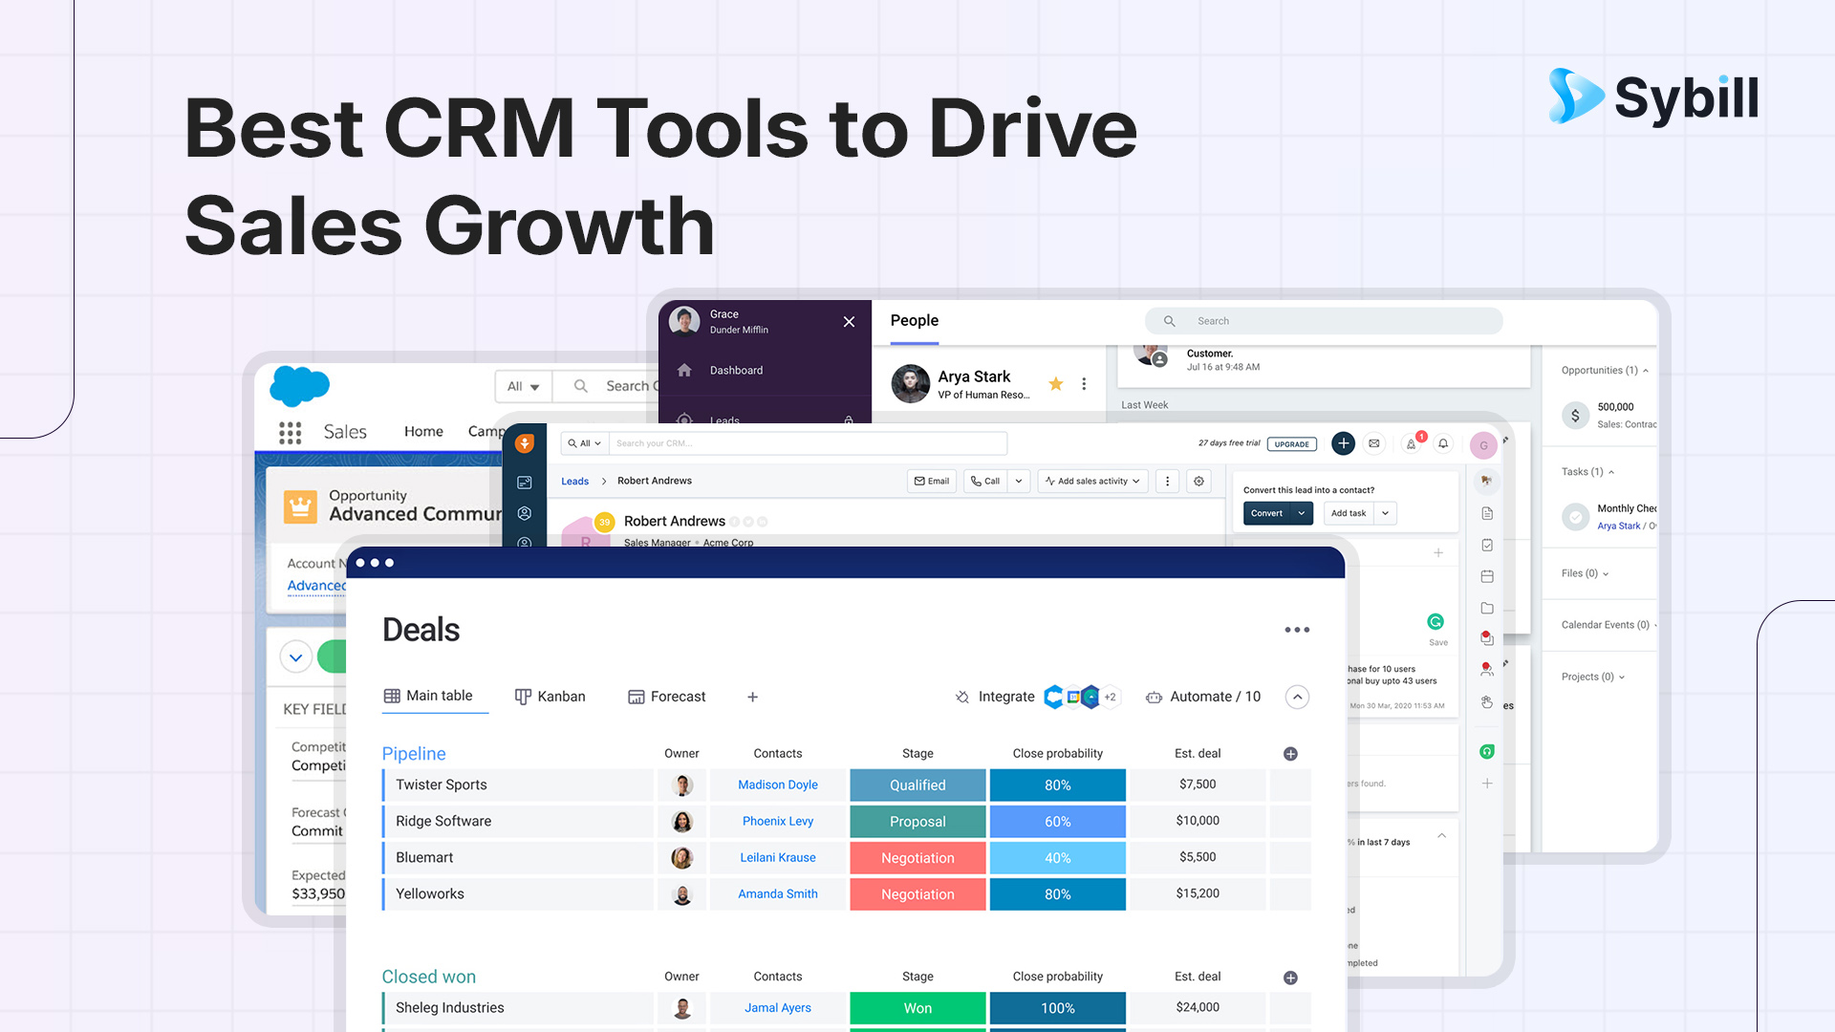
Task: Open the Salesforce search scope All dropdown
Action: (524, 386)
